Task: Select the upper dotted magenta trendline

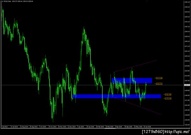Action: (x=135, y=66)
